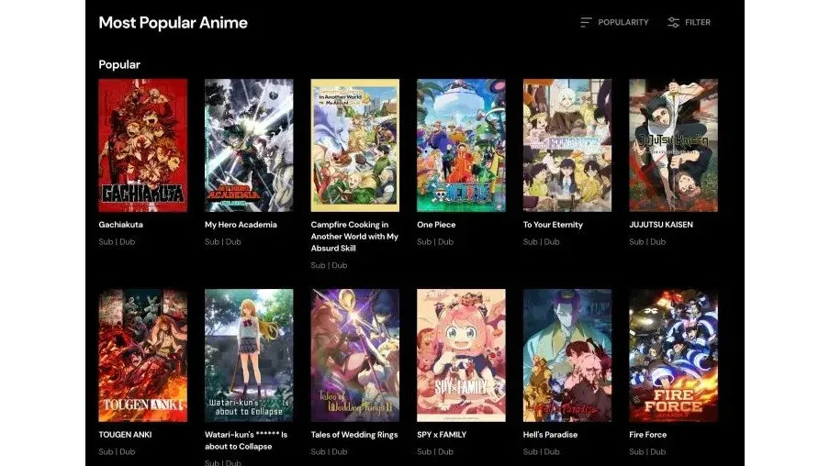830x466 pixels.
Task: Click the Hell's Paradise title link
Action: pos(551,435)
